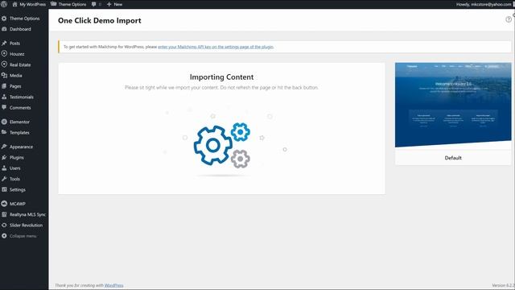This screenshot has width=515, height=290.
Task: Open the Posts menu item
Action: 14,43
